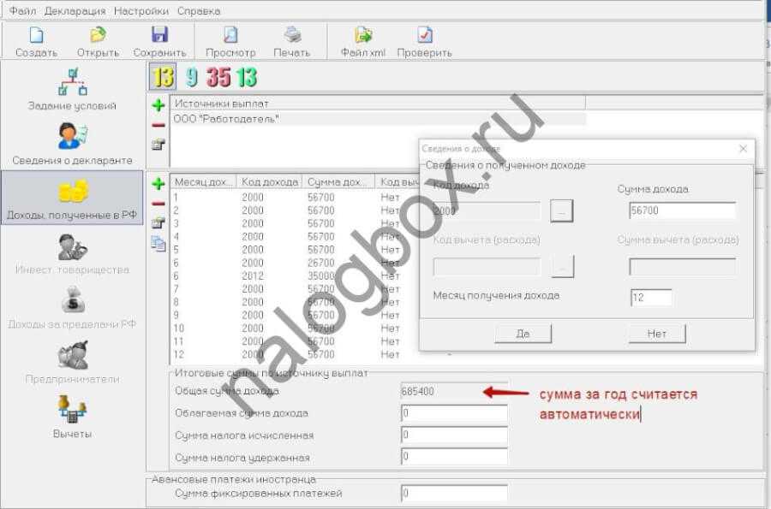Select the 9 percent tax rate
The width and height of the screenshot is (771, 509).
[191, 77]
